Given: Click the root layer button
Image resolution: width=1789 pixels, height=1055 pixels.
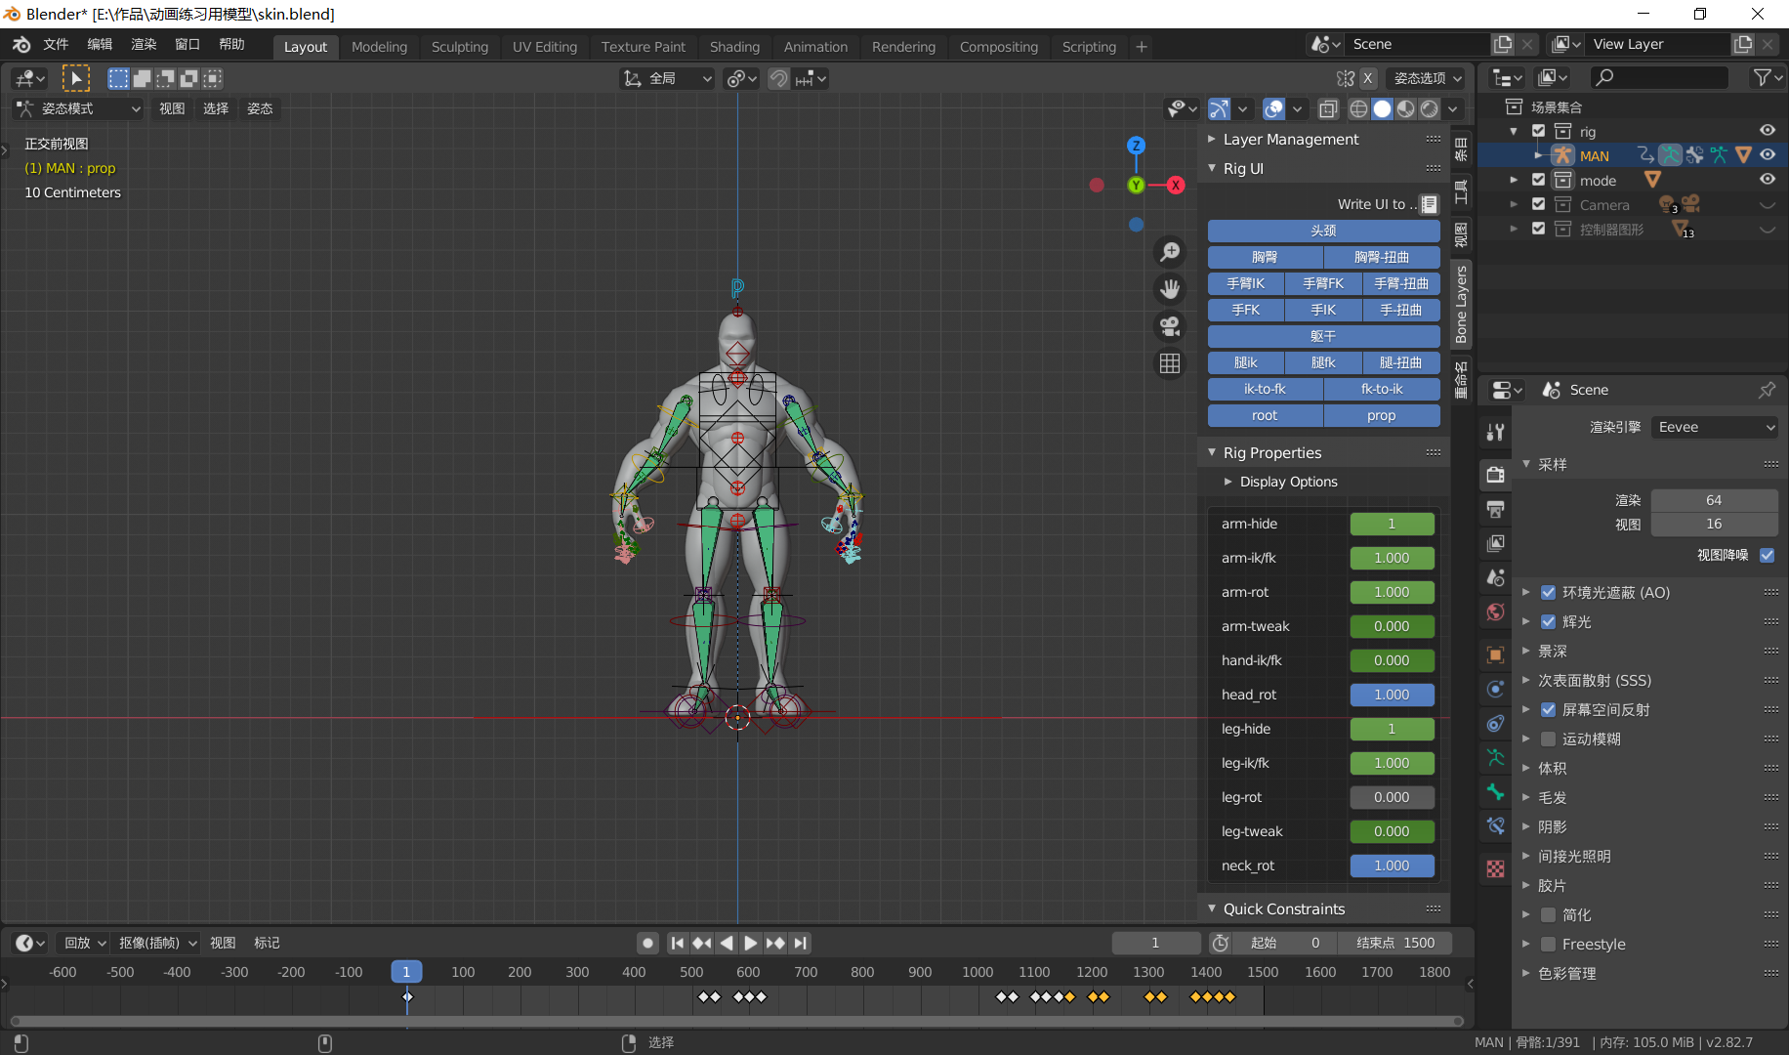Looking at the screenshot, I should tap(1265, 415).
